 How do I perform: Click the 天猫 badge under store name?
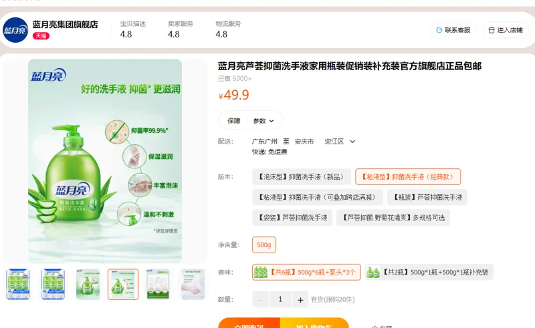coord(41,36)
